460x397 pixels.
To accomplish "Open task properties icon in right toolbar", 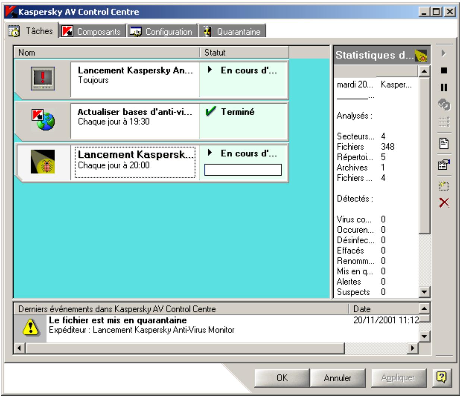I will (x=444, y=164).
